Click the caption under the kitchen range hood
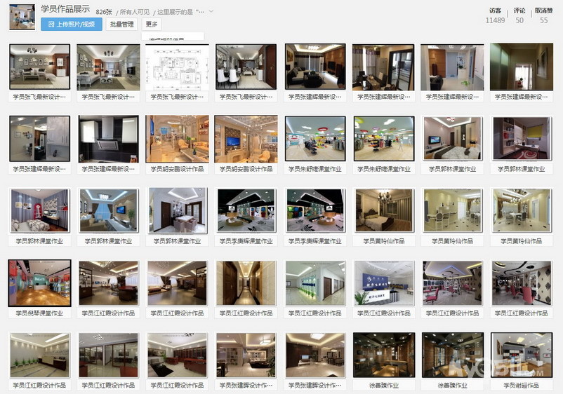563x394 pixels. click(x=108, y=169)
